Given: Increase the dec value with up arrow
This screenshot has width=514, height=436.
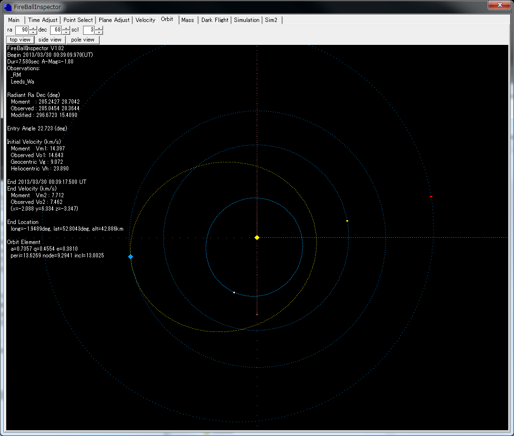Looking at the screenshot, I should click(66, 28).
